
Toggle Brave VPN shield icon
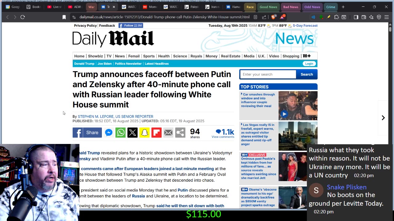coord(379,17)
